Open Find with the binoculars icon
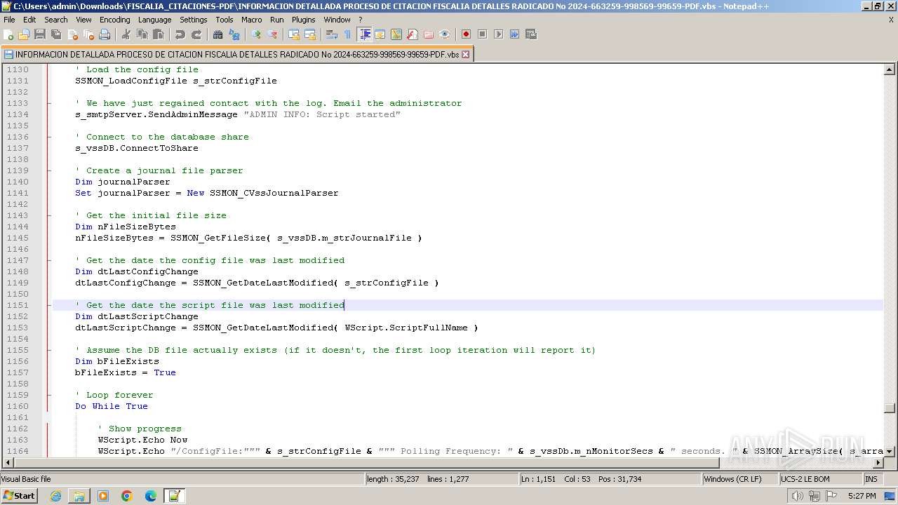 coord(218,34)
